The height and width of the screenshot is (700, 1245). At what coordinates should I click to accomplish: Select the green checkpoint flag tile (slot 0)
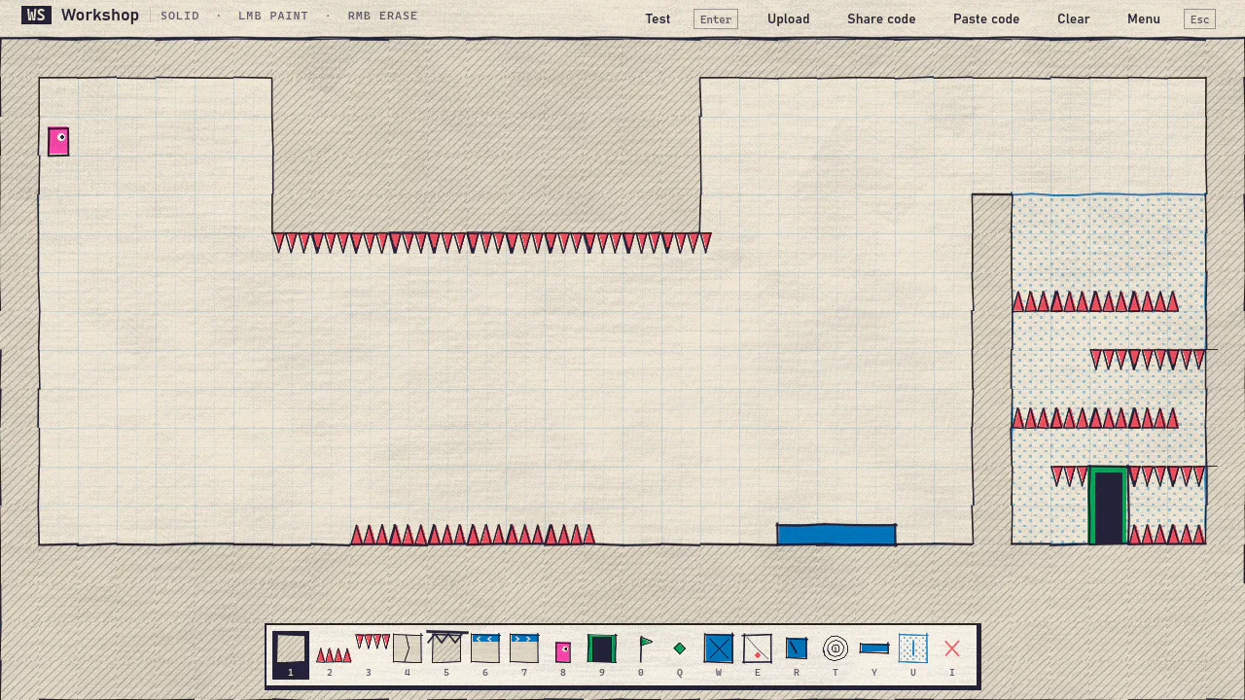click(645, 648)
